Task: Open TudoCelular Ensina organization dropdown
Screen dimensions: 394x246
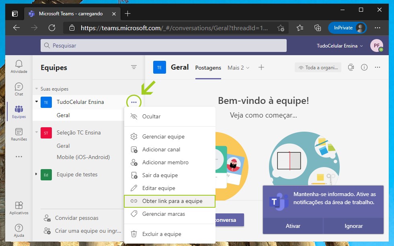Action: pyautogui.click(x=340, y=46)
